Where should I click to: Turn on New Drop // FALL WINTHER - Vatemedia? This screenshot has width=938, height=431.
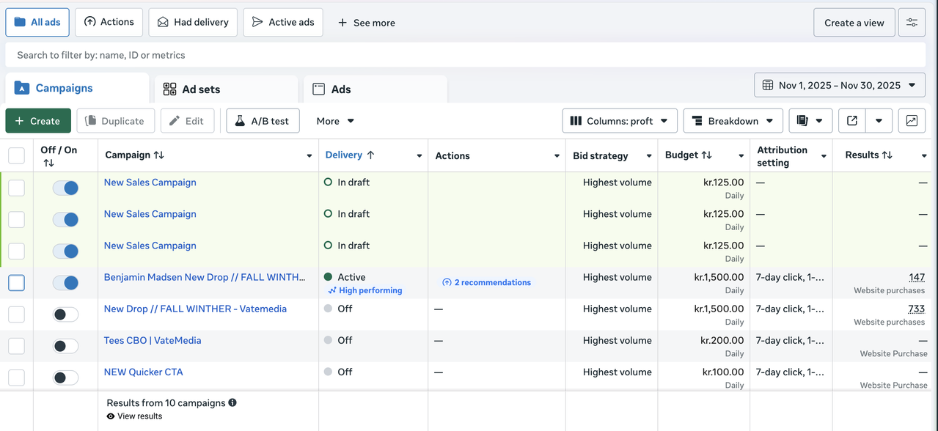point(65,314)
